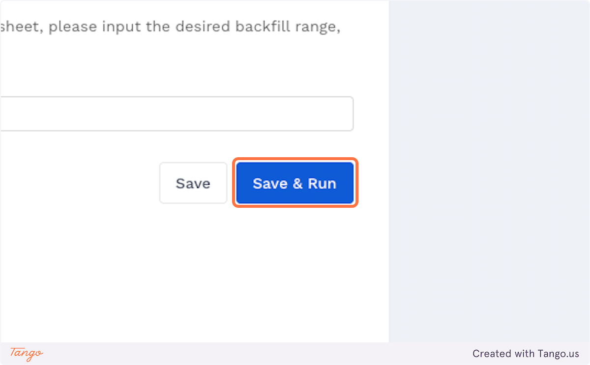Click the plain Save button
The image size is (590, 365).
[x=193, y=183]
